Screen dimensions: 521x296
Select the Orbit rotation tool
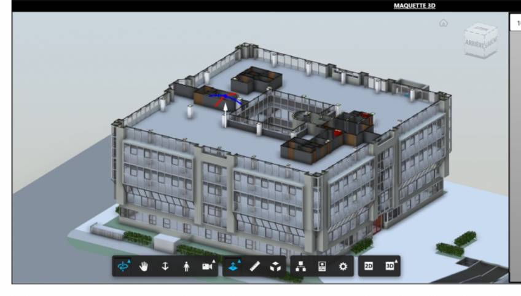[x=124, y=266]
